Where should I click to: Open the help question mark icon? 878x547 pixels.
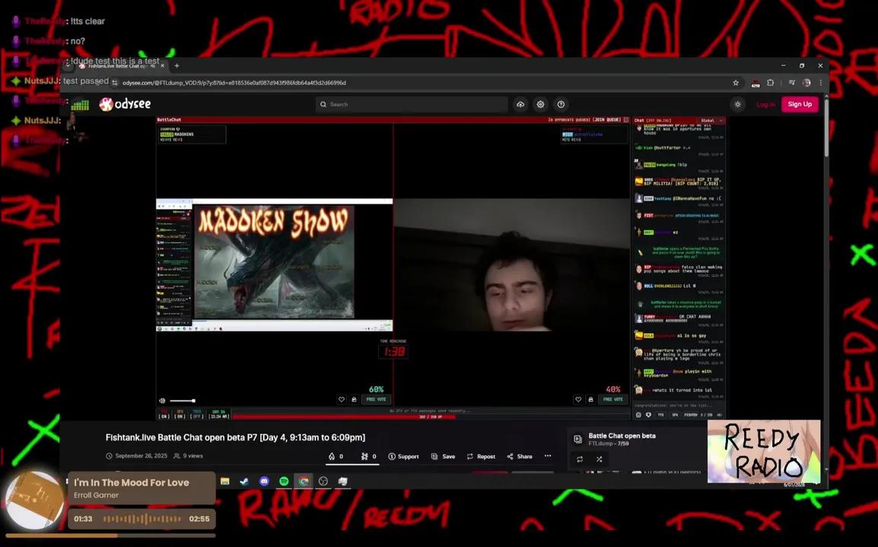point(561,104)
